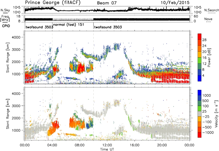Click the date "10/Feb/2015"
Viewport: 219px width, 151px height.
tap(175, 3)
